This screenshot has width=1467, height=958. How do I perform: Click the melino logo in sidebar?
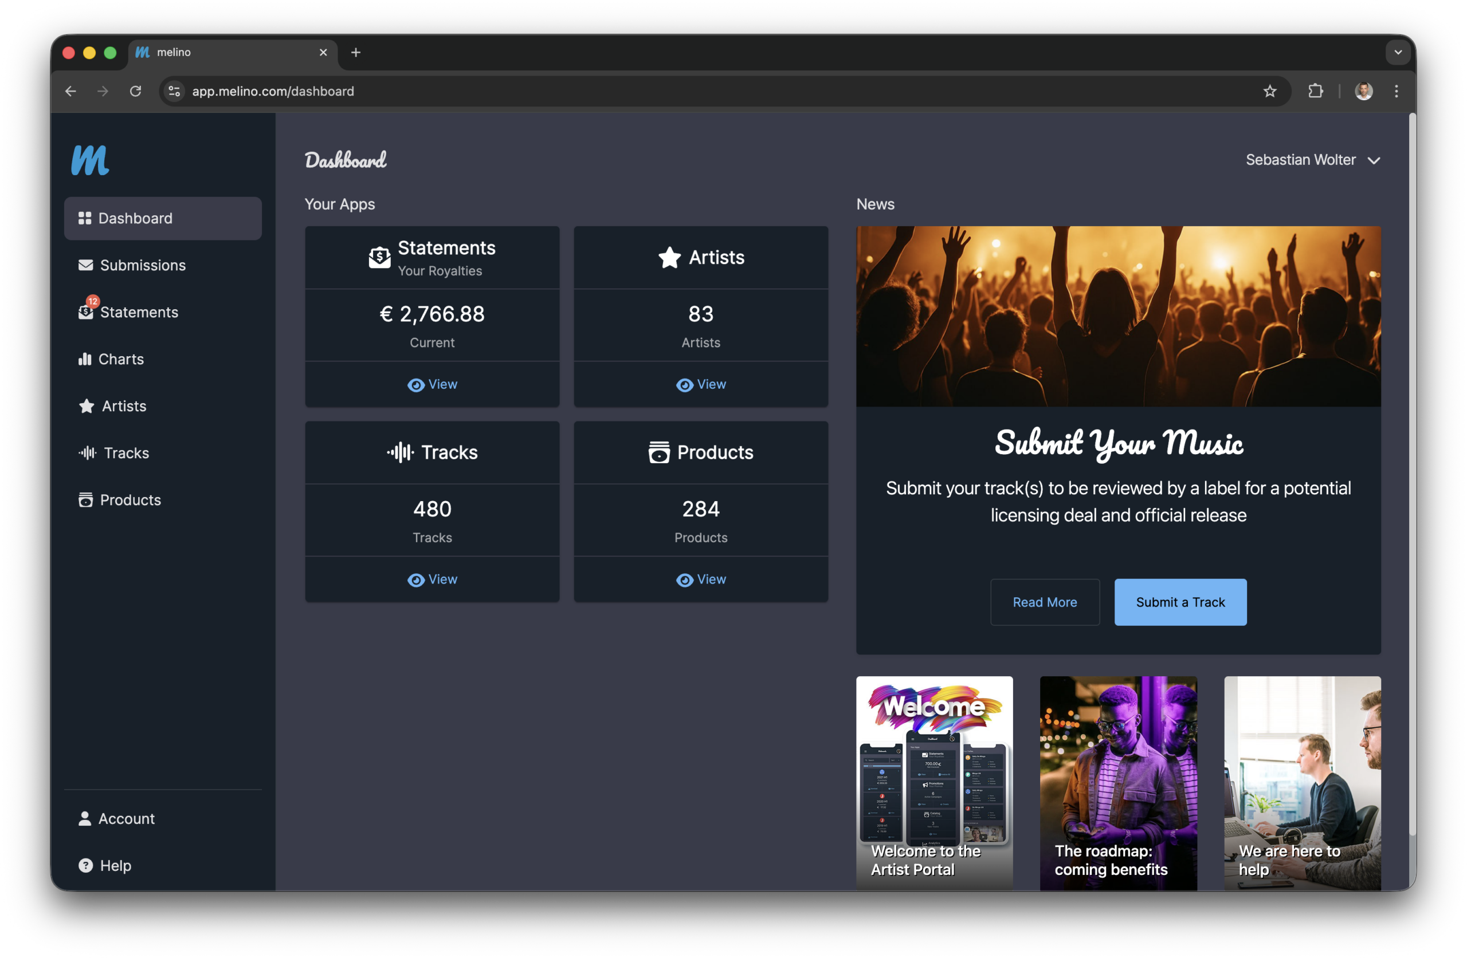pyautogui.click(x=90, y=160)
